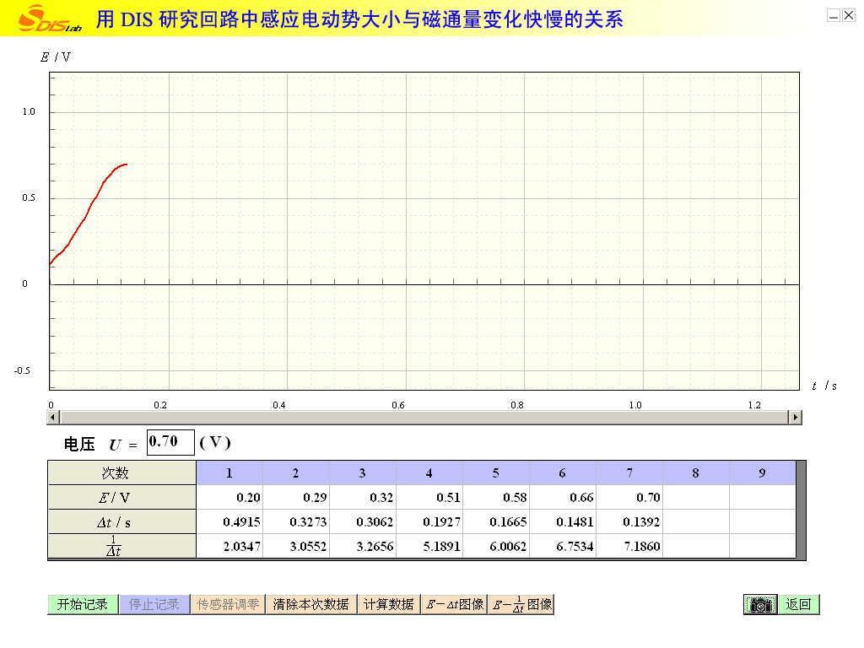Viewport: 864px width, 648px height.
Task: Minimize the DIS experiment window
Action: 834,15
